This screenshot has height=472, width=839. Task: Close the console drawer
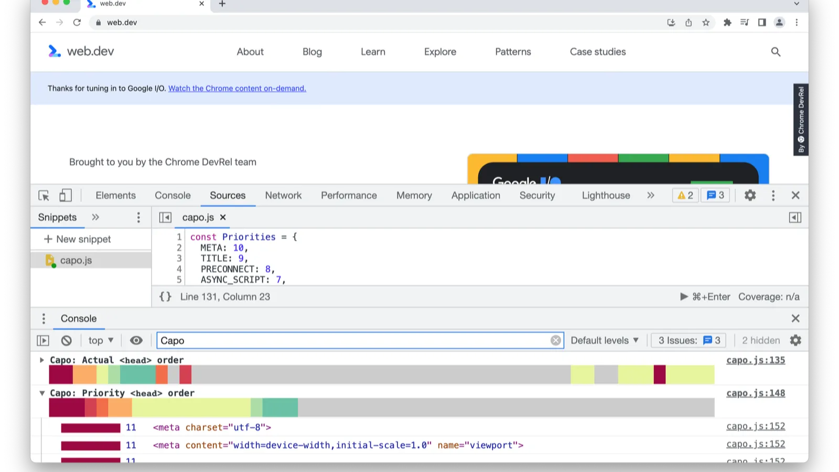pyautogui.click(x=795, y=318)
